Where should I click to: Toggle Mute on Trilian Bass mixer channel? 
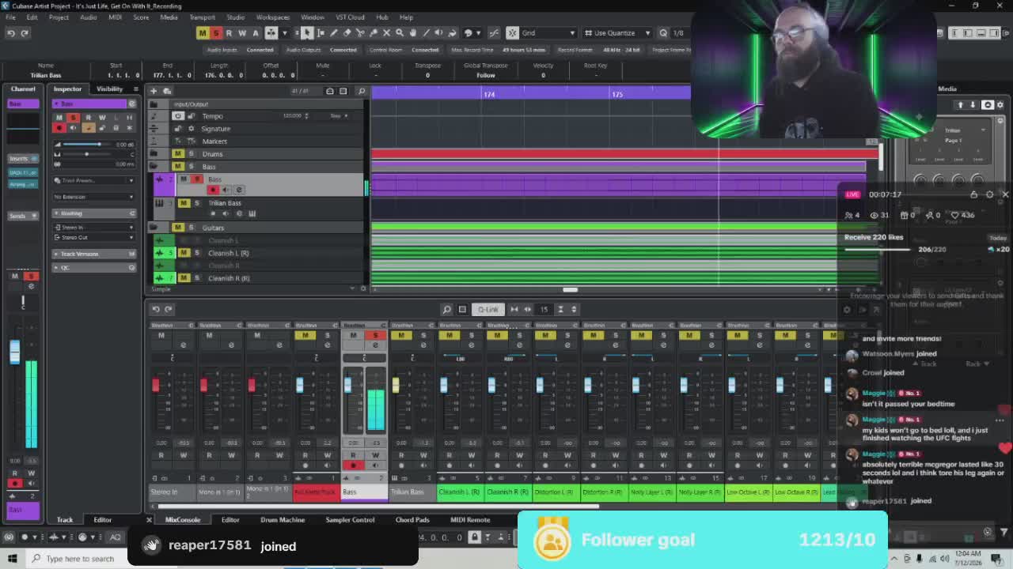click(401, 335)
